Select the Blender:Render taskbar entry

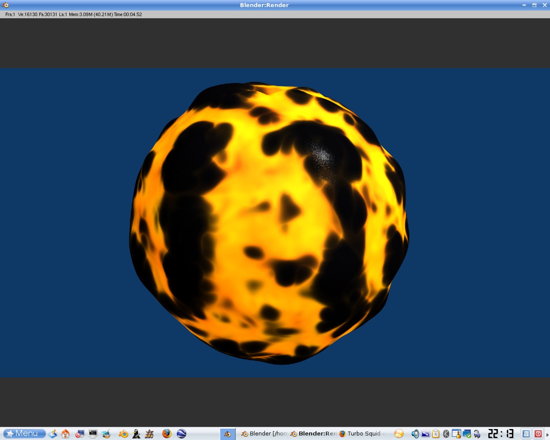[x=313, y=433]
